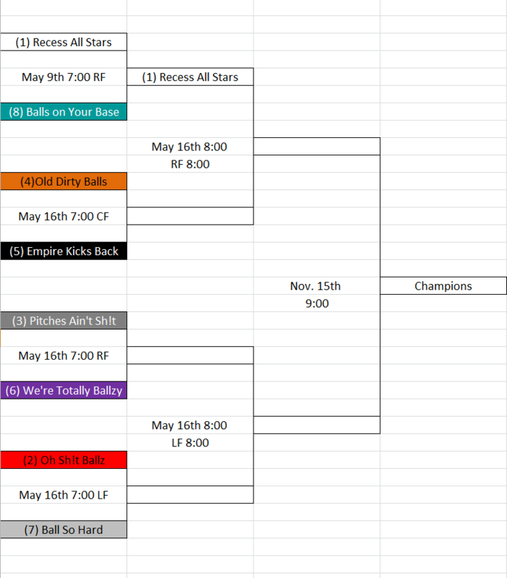Viewport: 507px width, 578px height.
Task: Select the May 16th 7:00 CF cell
Action: point(64,216)
